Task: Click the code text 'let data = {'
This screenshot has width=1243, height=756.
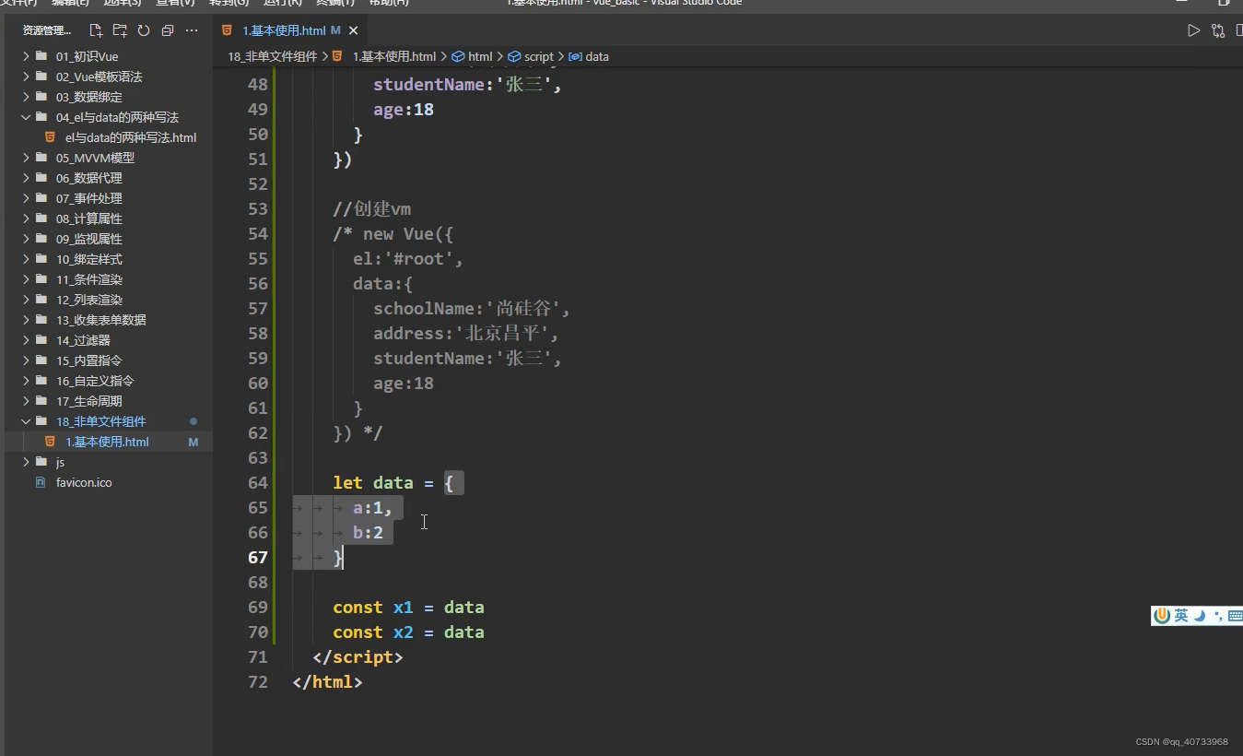Action: (x=393, y=483)
